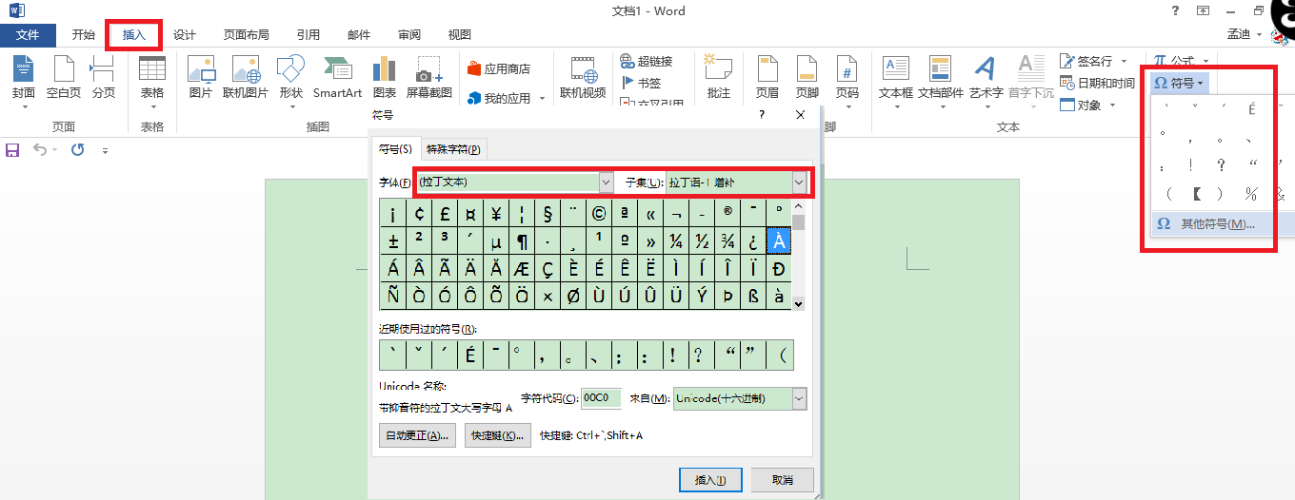The image size is (1295, 500).
Task: Save the document with the floppy icon
Action: [x=13, y=150]
